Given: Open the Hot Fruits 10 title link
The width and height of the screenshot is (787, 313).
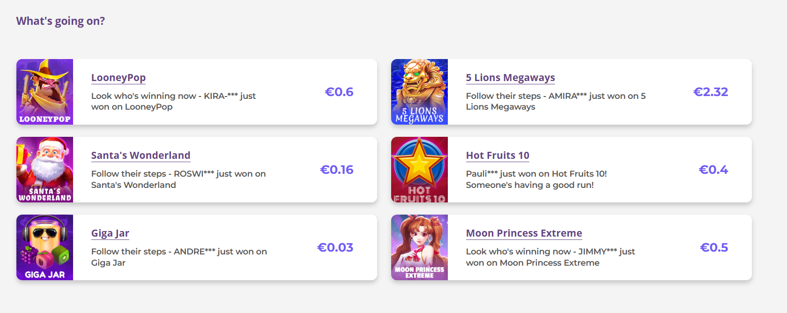Looking at the screenshot, I should (497, 156).
